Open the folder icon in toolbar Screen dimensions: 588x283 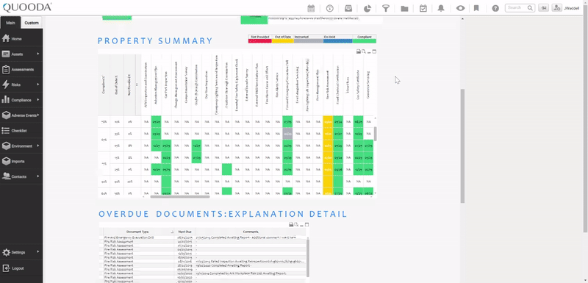pos(404,8)
